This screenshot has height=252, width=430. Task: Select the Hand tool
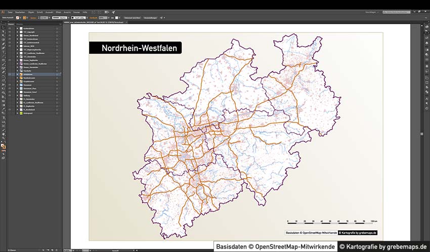[x=3, y=134]
